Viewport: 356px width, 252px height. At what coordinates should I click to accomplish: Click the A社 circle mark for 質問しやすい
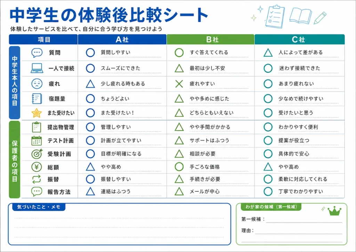click(x=90, y=52)
